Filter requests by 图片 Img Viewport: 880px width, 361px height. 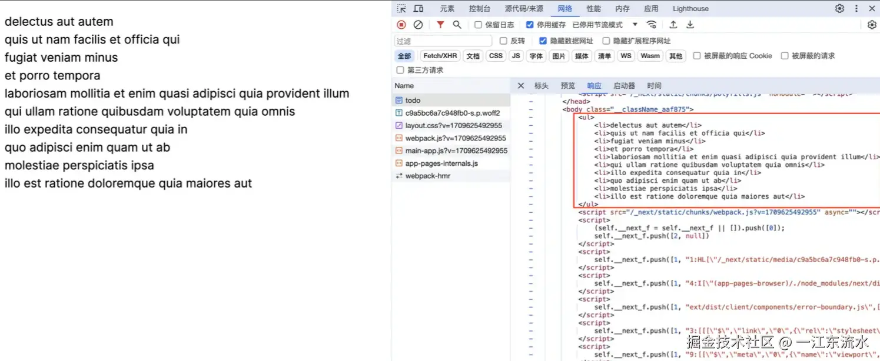click(x=559, y=56)
